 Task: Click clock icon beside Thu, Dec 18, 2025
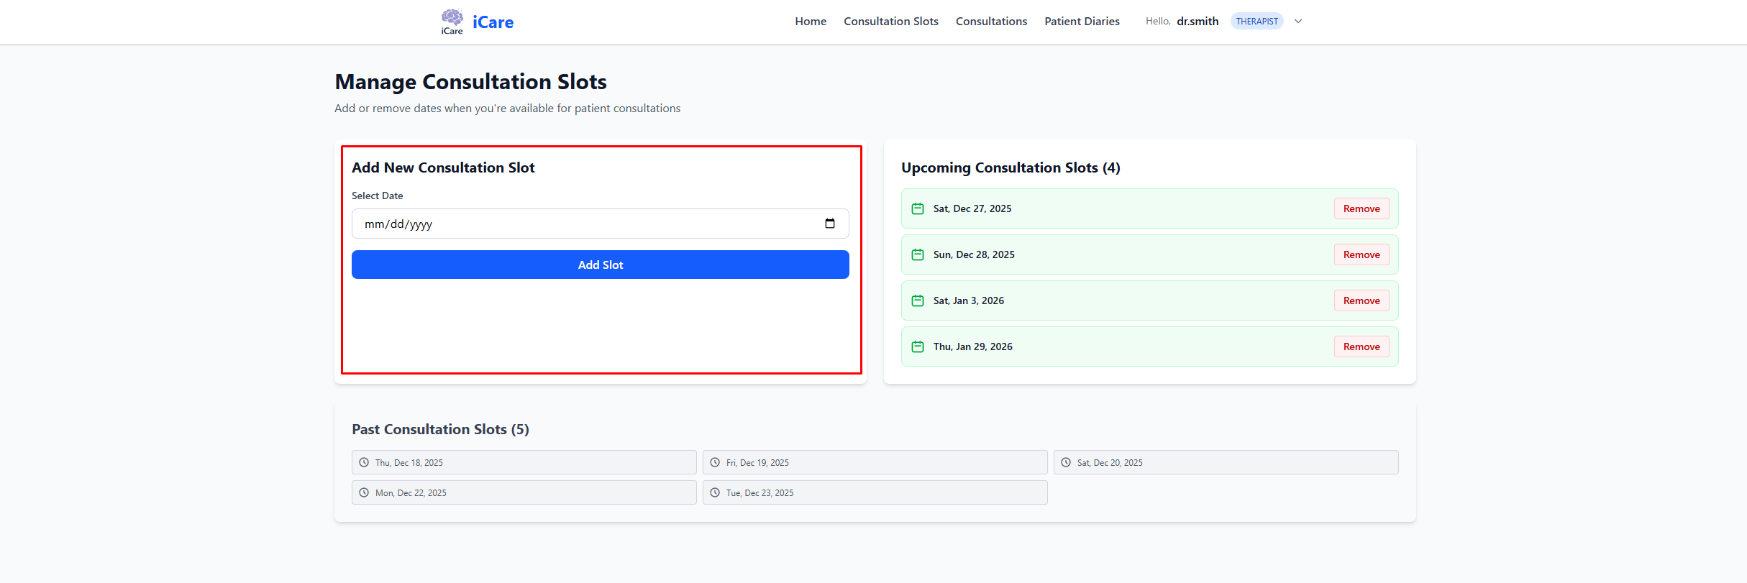point(364,462)
